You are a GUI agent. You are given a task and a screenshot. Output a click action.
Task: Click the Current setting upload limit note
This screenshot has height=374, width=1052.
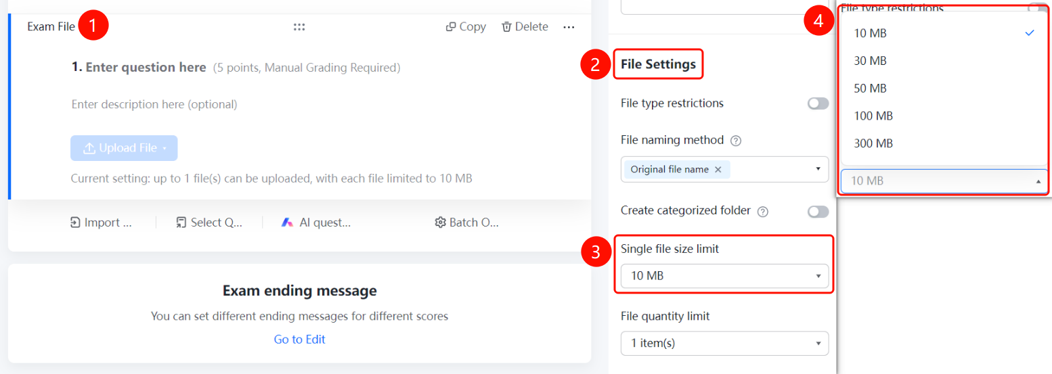(271, 179)
